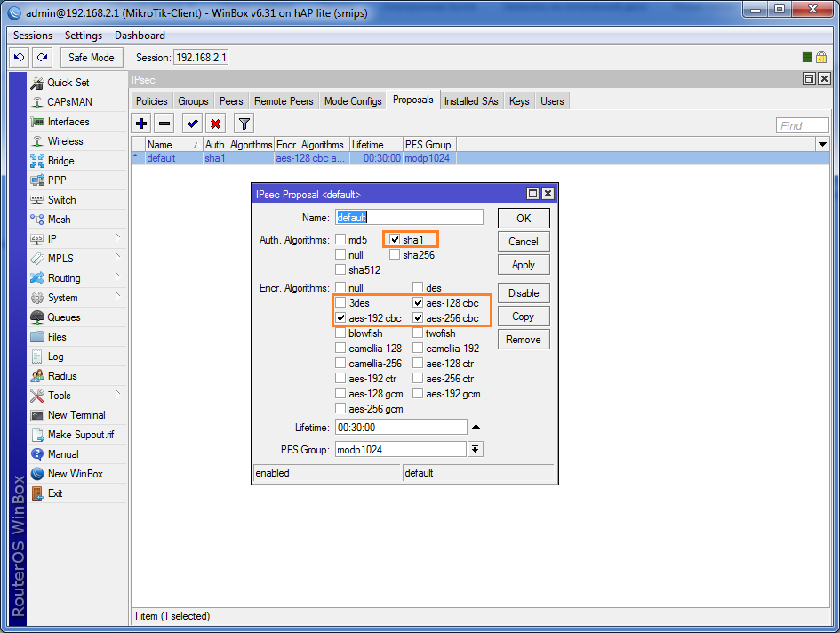Uncheck the sha1 auth algorithm
Screen dimensions: 840x633
click(395, 239)
